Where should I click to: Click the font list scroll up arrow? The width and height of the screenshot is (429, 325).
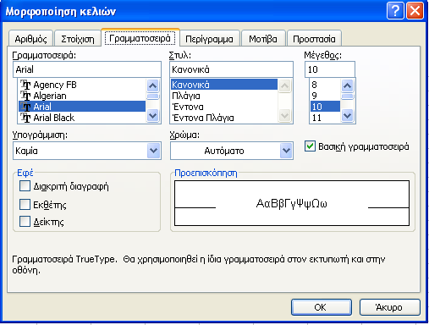(x=153, y=85)
